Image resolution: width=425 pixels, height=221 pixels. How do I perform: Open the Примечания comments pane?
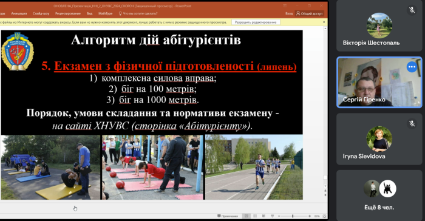(228, 216)
